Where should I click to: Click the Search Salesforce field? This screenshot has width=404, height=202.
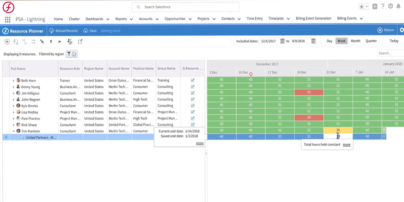point(185,7)
